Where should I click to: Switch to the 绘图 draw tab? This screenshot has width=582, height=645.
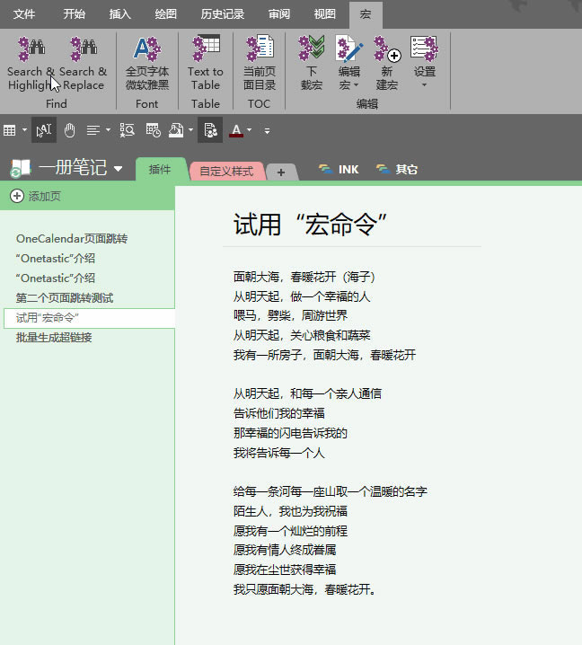[x=165, y=14]
